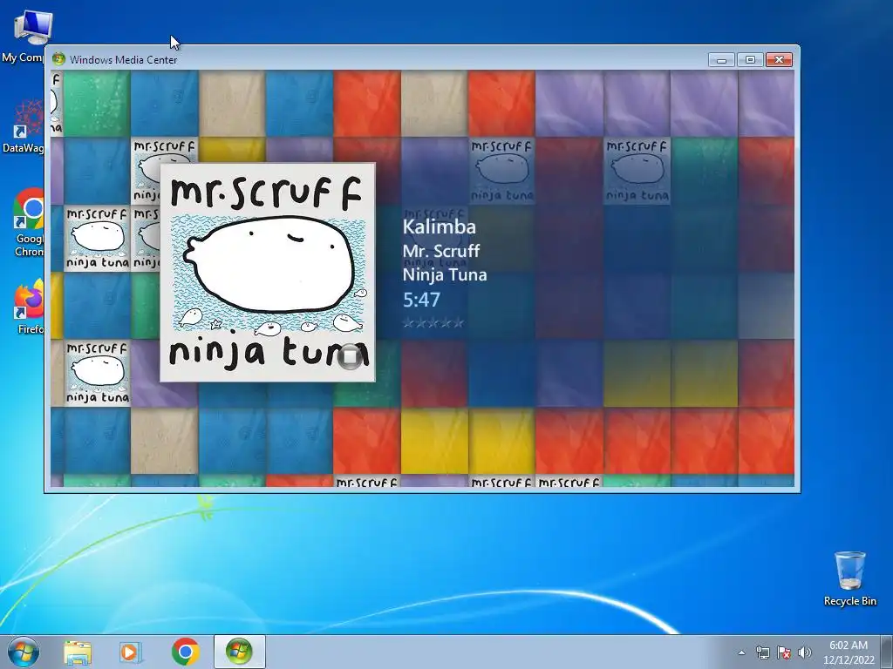Click the Windows Media Center title bar icon

click(58, 59)
